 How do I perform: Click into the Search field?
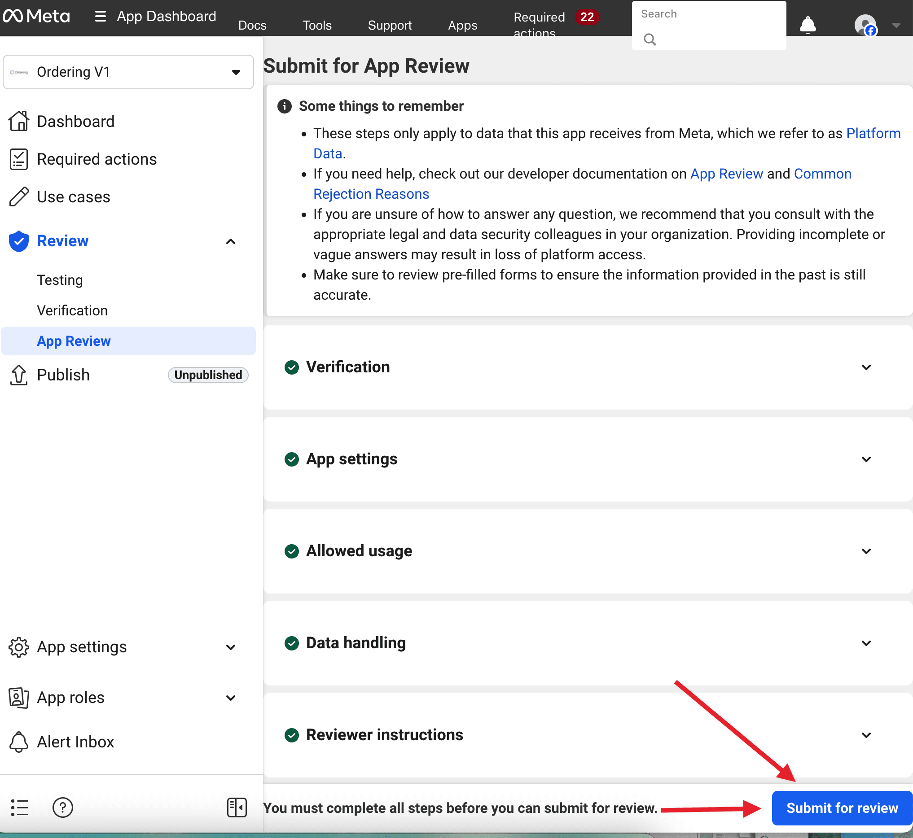pyautogui.click(x=709, y=26)
